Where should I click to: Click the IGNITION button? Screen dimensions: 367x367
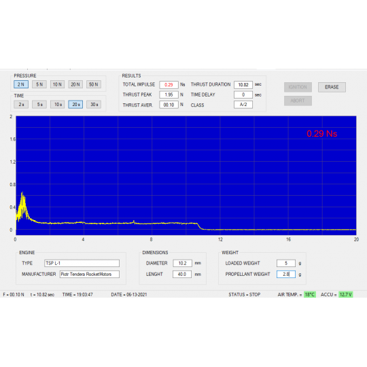[298, 87]
